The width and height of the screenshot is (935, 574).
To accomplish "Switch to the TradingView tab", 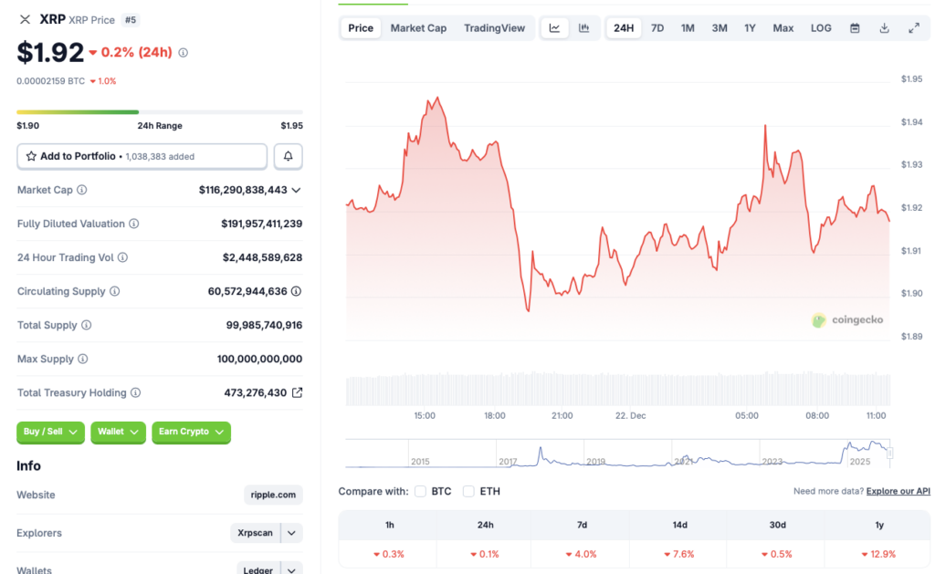I will [494, 27].
